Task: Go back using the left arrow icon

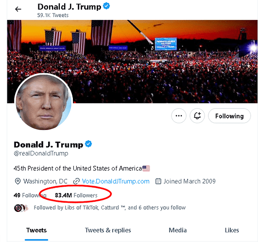Action: coord(18,9)
